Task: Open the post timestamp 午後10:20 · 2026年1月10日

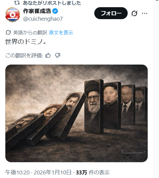Action: 38,172
